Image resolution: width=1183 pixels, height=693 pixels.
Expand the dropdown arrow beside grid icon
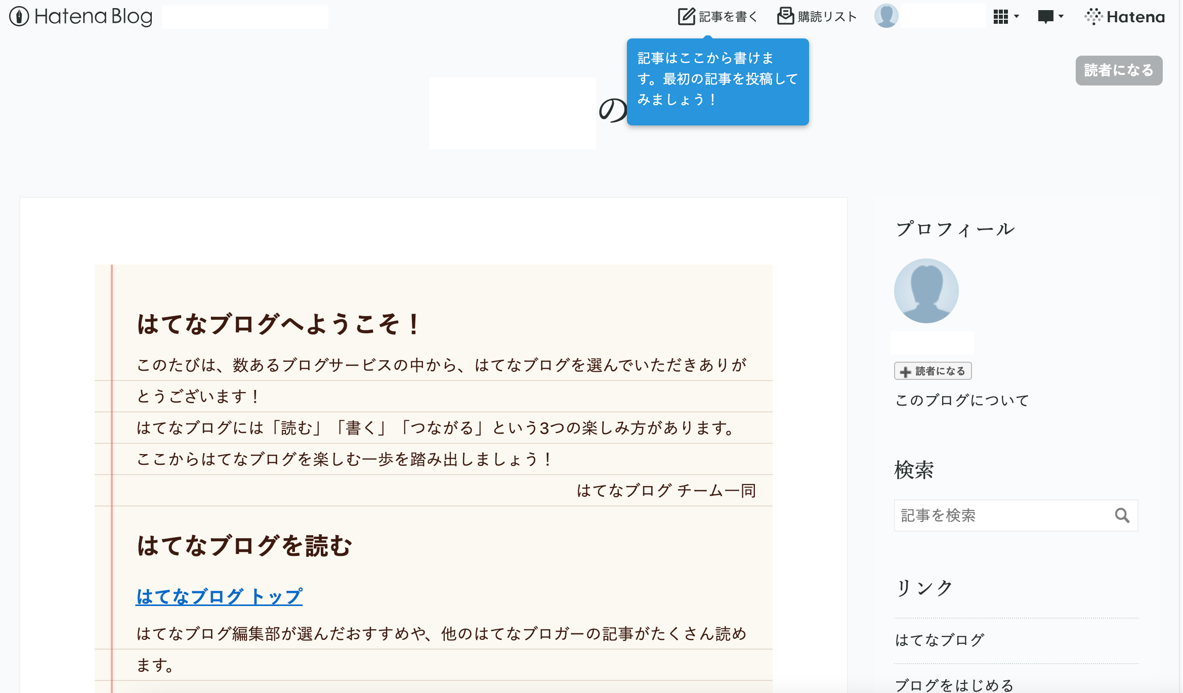click(x=1016, y=17)
